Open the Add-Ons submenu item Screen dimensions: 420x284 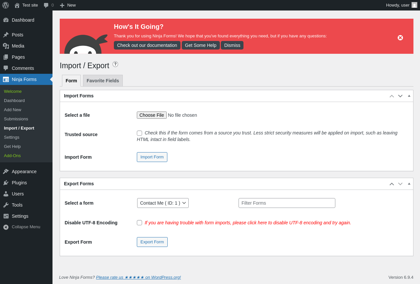12,155
